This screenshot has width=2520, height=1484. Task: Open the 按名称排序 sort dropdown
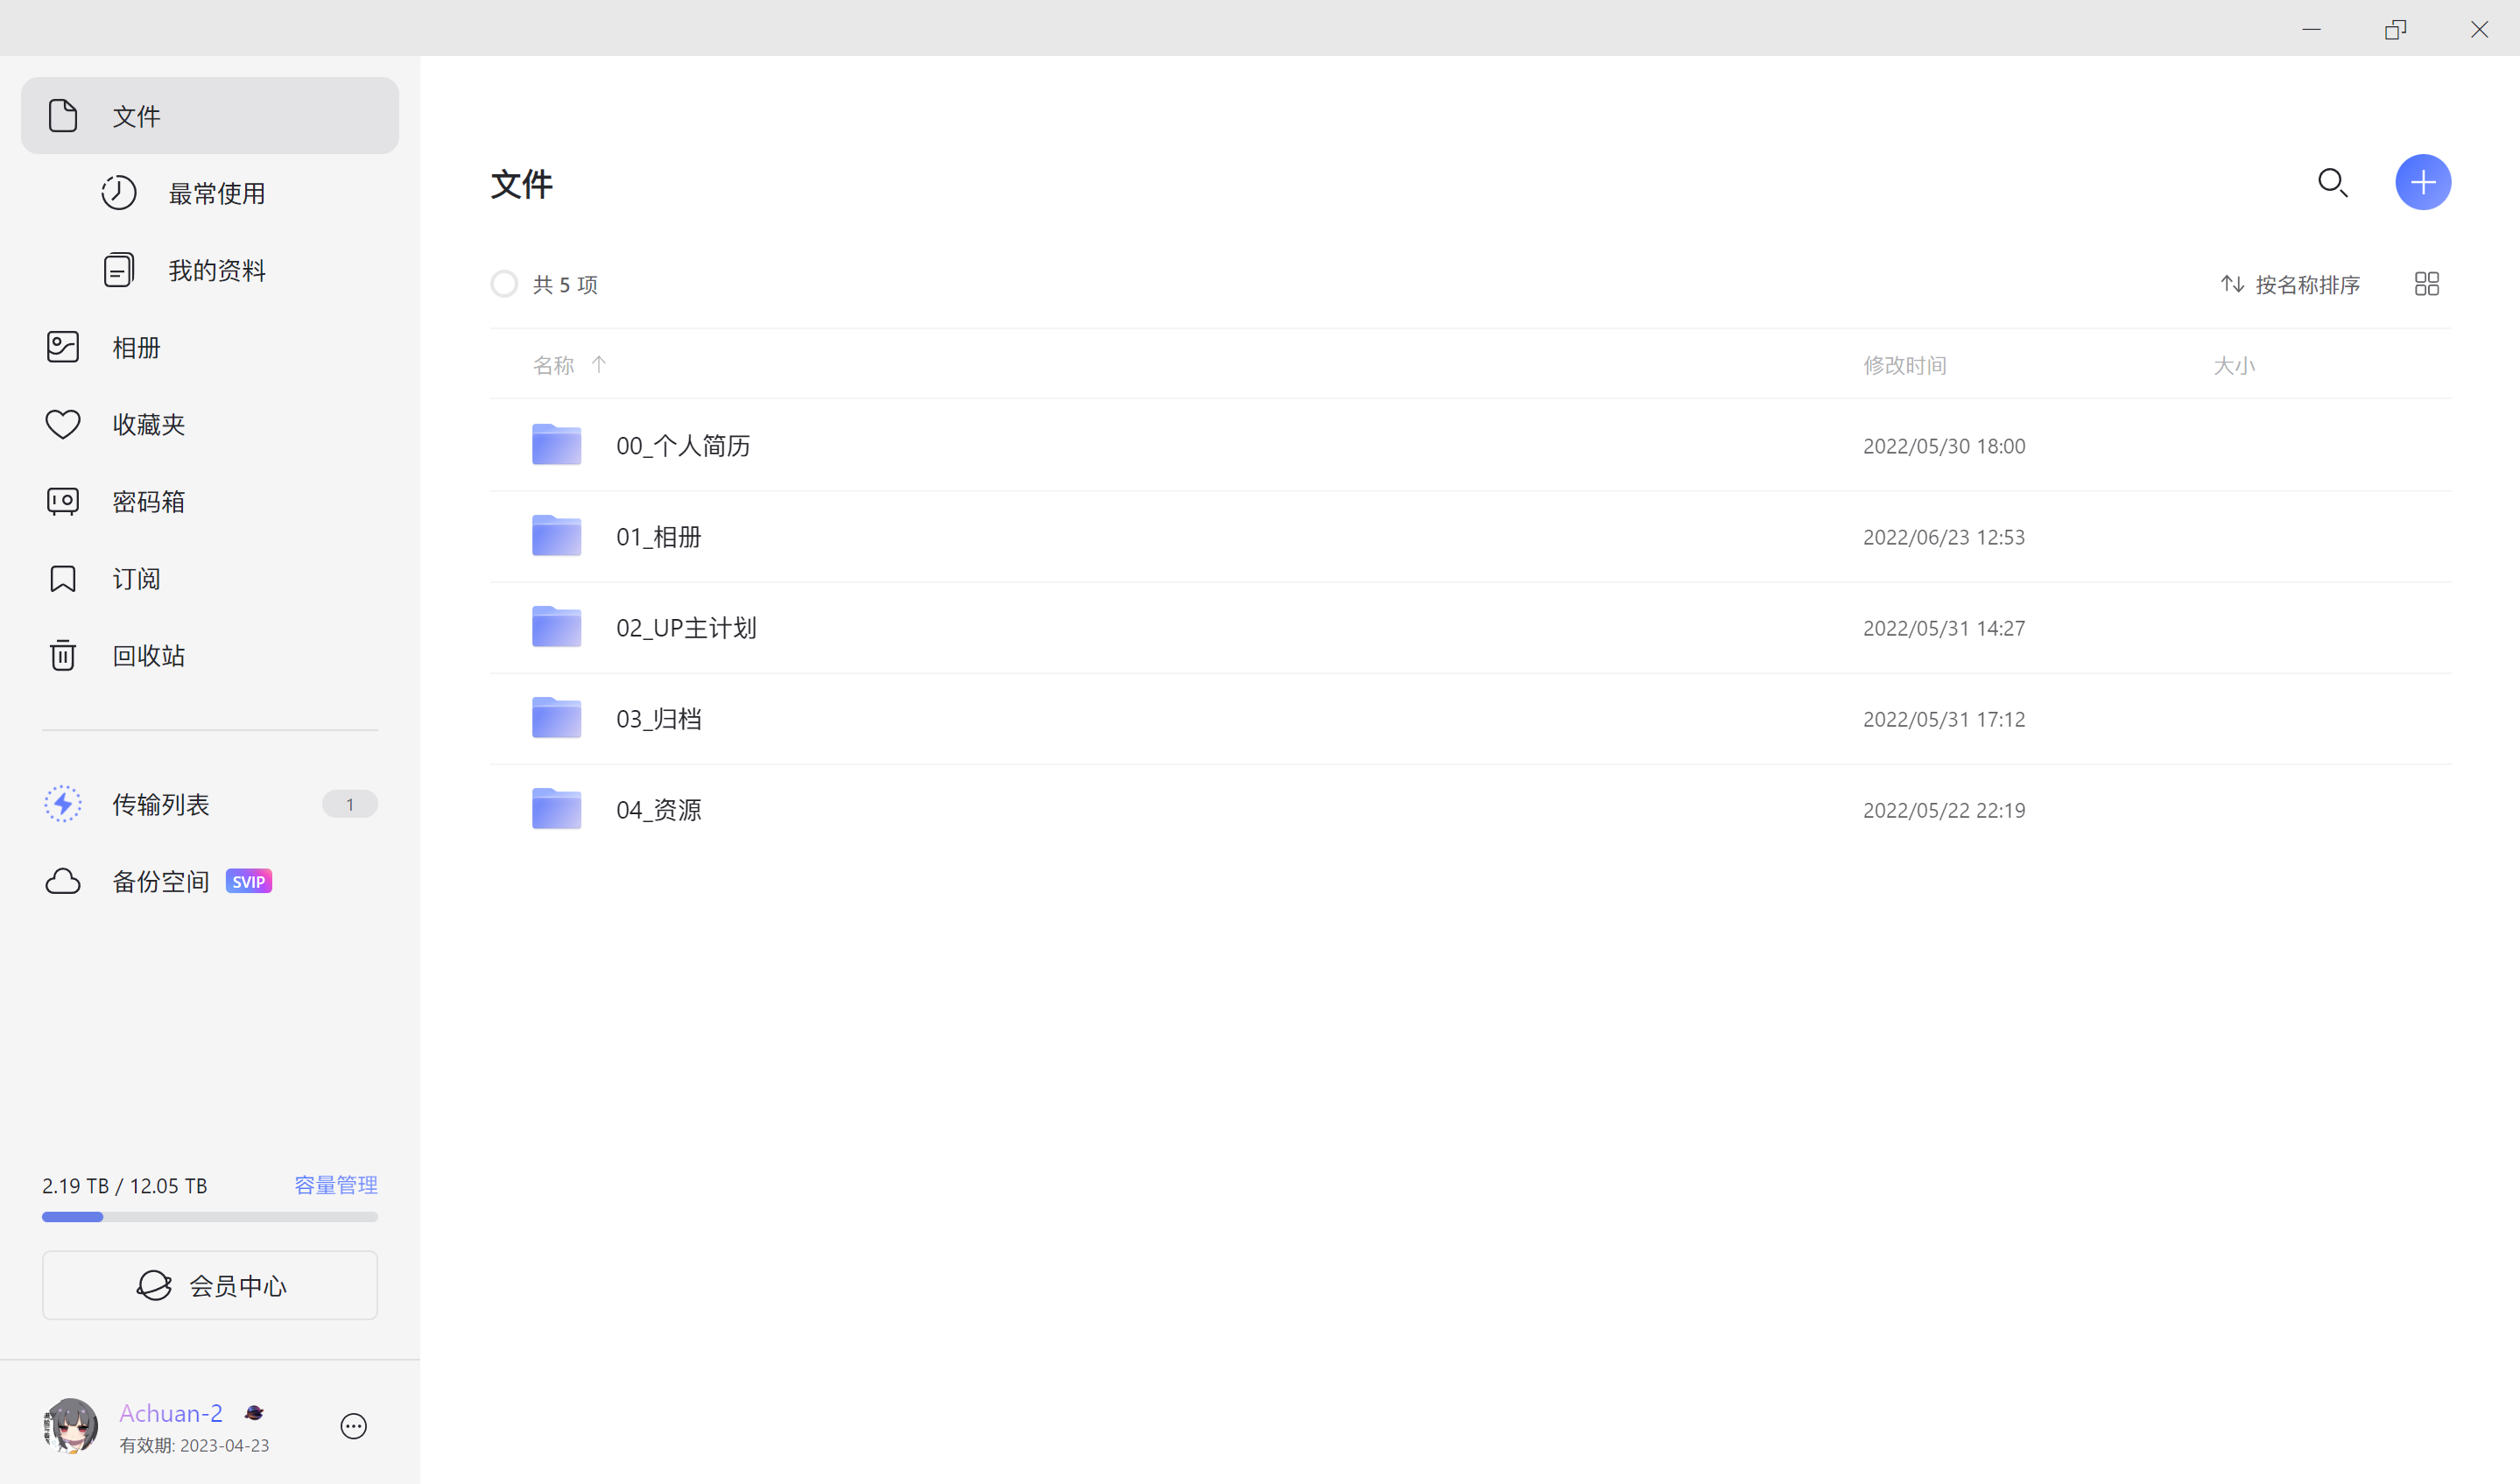tap(2290, 285)
